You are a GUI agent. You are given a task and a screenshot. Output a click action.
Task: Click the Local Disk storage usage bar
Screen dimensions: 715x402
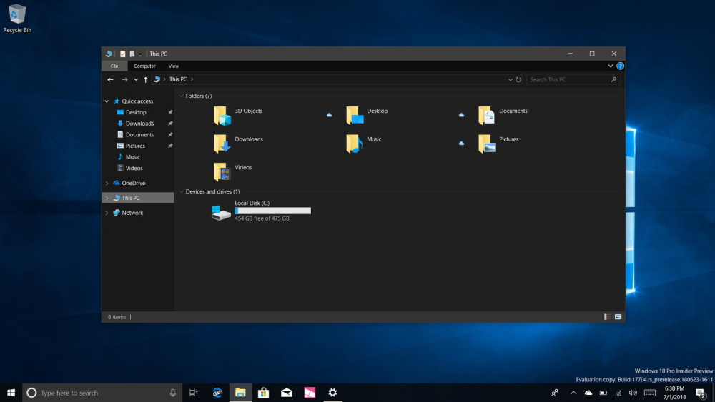pos(272,211)
